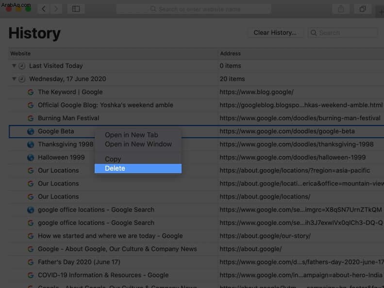Select the Burning Man Festival entry
384x288 pixels.
click(x=68, y=118)
